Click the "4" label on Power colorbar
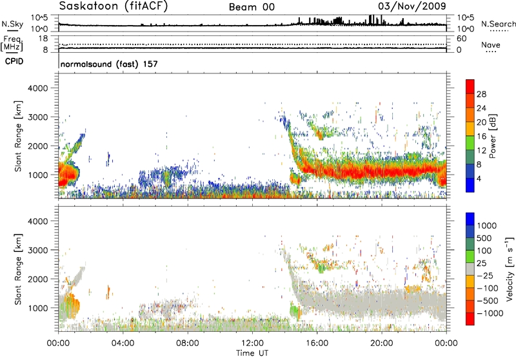 (x=479, y=179)
